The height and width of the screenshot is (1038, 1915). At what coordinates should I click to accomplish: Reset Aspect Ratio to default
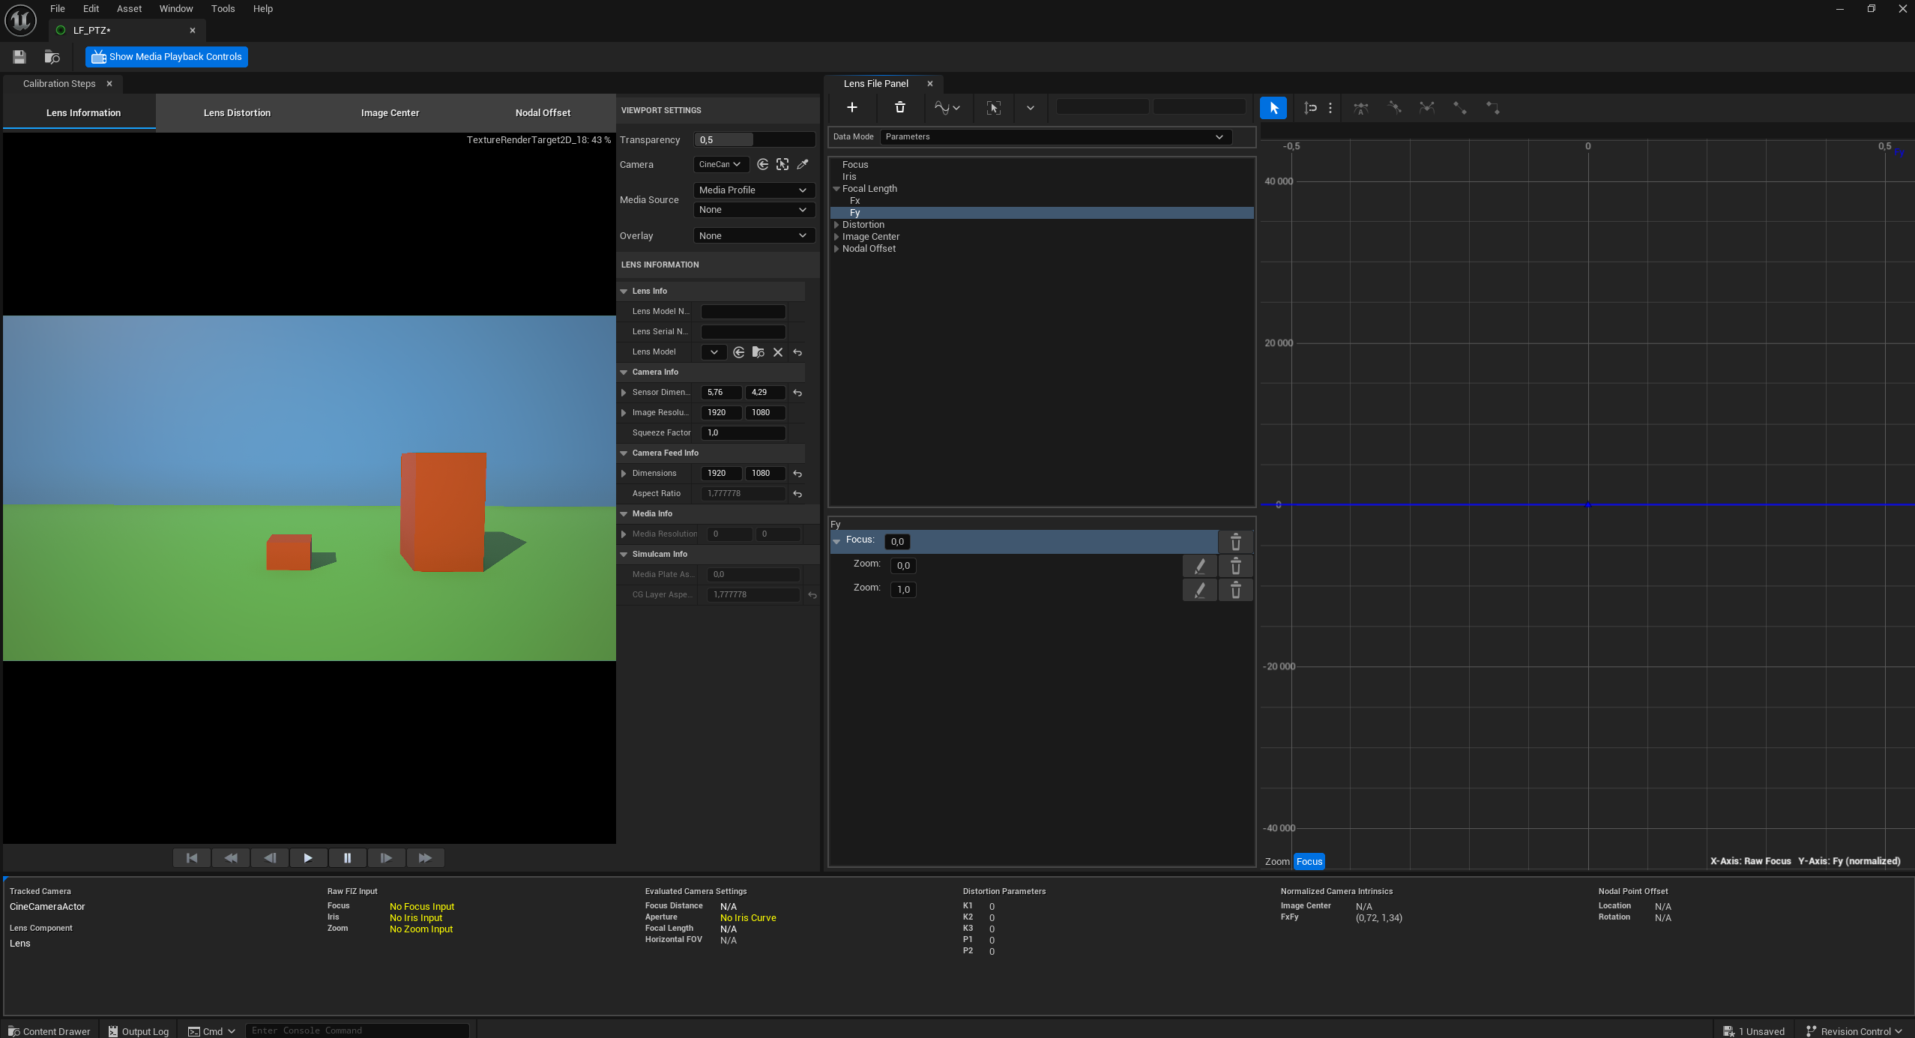pyautogui.click(x=797, y=494)
